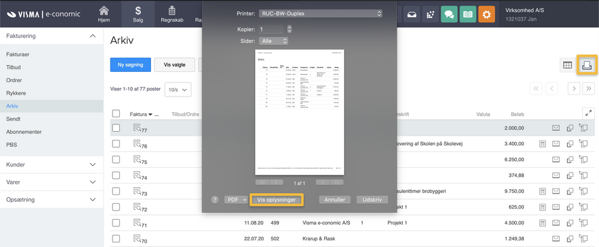
Task: Open the green book help icon
Action: click(468, 15)
